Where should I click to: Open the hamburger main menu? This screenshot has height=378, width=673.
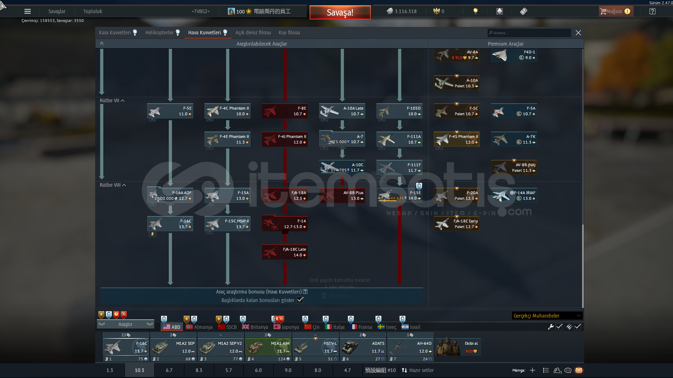pos(27,11)
